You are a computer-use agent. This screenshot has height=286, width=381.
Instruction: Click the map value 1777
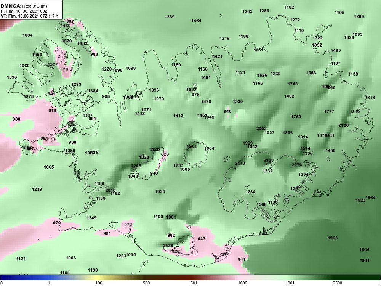click(329, 111)
